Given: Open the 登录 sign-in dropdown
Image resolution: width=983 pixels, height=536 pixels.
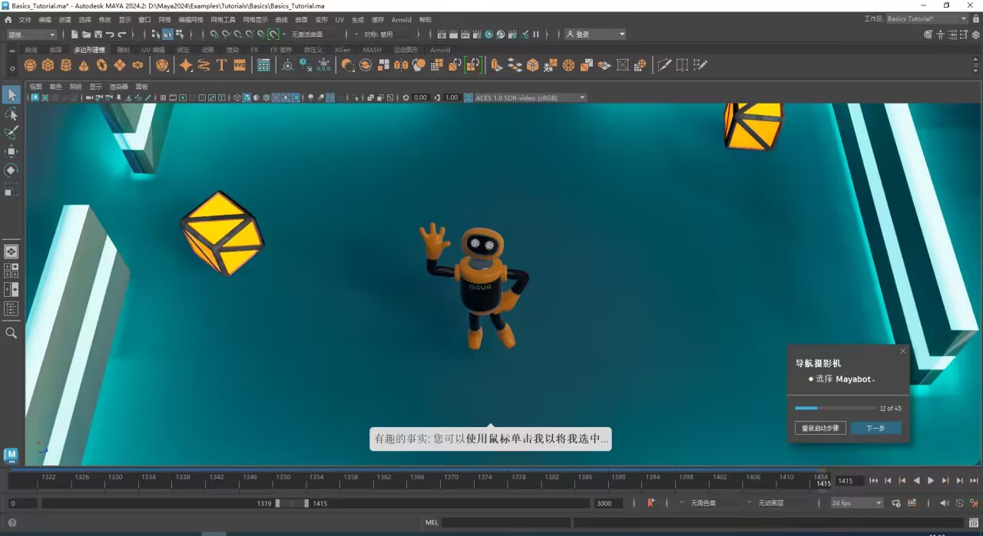Looking at the screenshot, I should 595,35.
